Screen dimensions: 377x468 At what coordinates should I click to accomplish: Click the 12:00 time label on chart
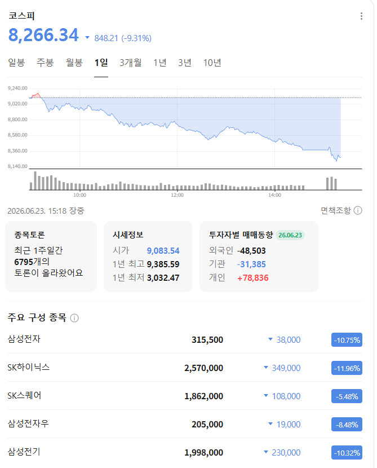pos(177,195)
